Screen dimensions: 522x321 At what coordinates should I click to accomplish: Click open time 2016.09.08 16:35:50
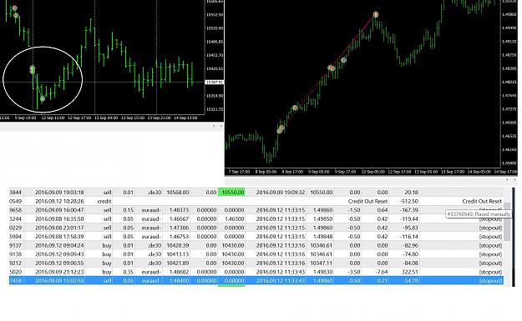pyautogui.click(x=59, y=219)
